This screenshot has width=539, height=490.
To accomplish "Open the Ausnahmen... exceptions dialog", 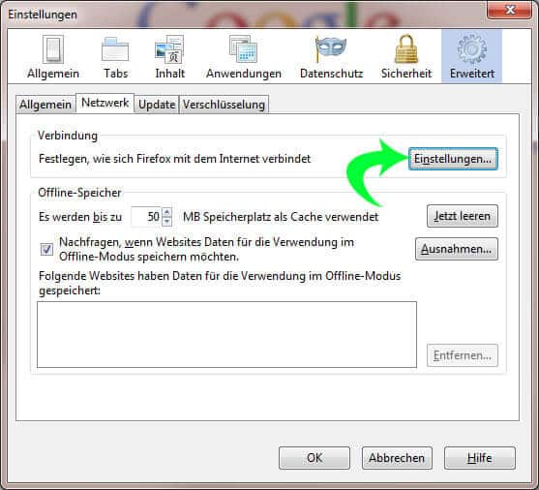I will 456,249.
